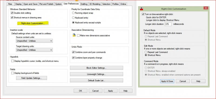
Task: Open the 3D Modeling tab
Action: pos(95,4)
